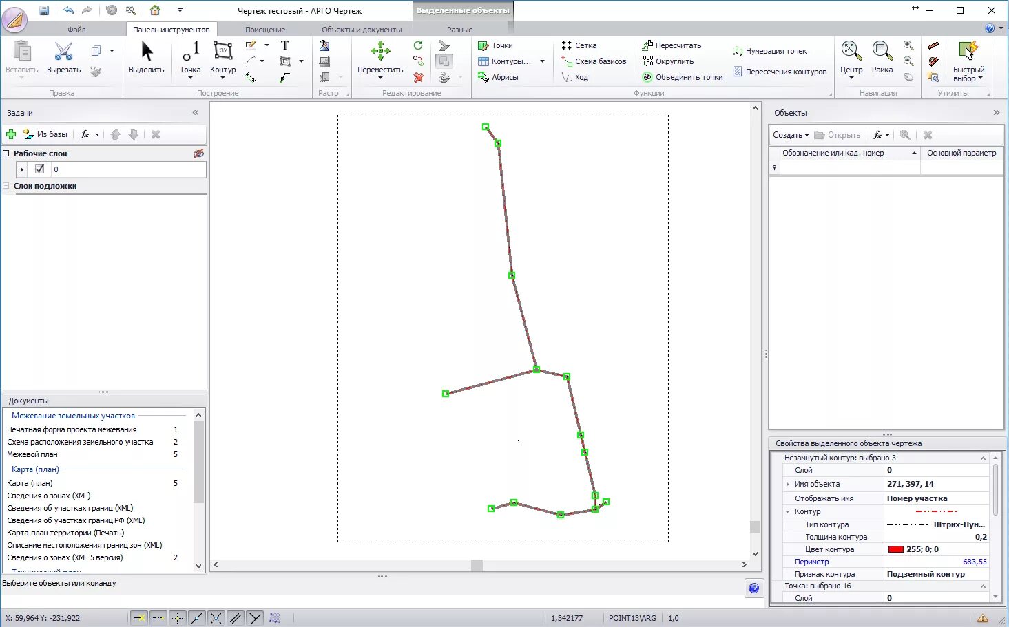The width and height of the screenshot is (1009, 627).
Task: Toggle the parallel-lines snap button in status bar
Action: (235, 618)
